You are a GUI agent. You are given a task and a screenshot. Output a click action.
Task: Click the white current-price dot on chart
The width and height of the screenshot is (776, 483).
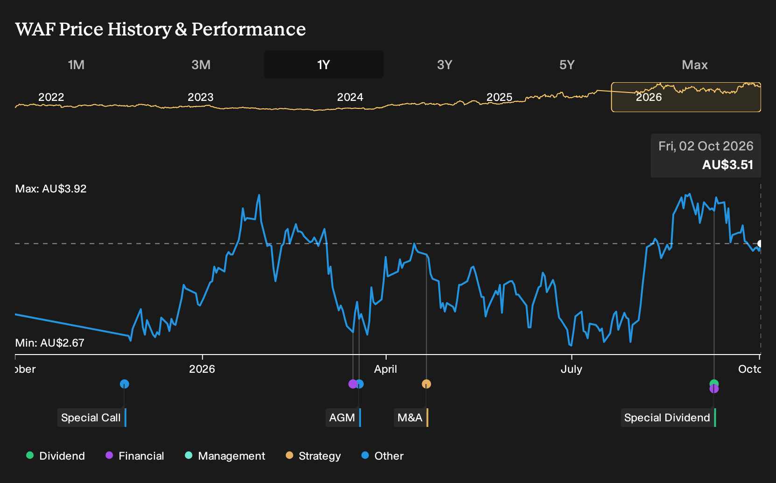coord(760,244)
